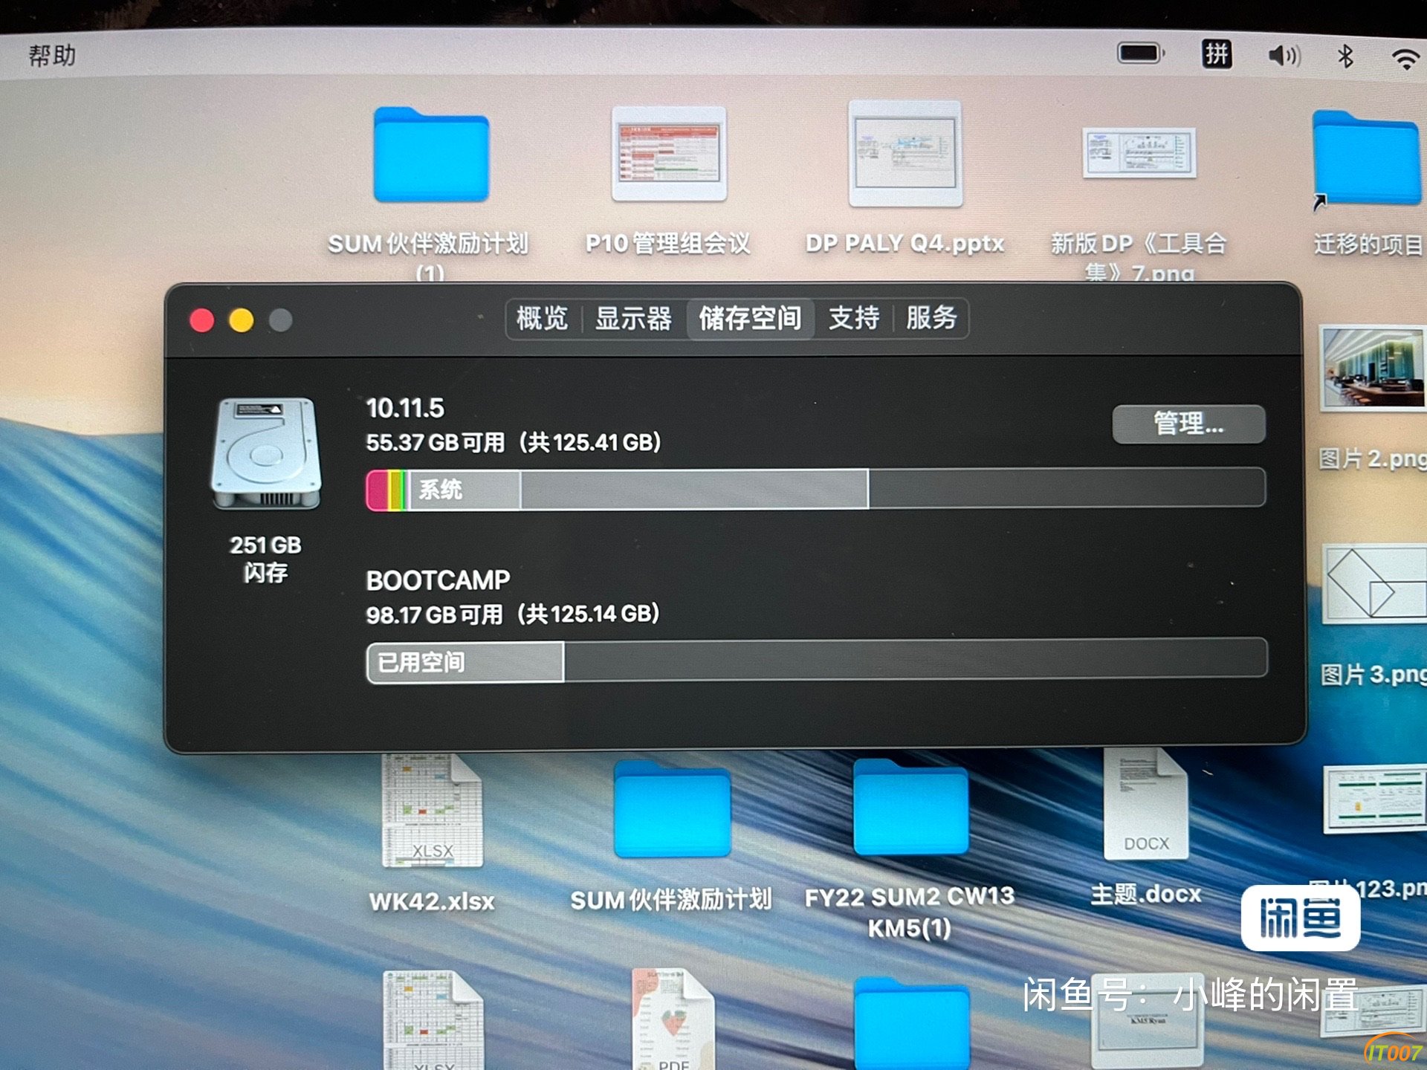Select the PDF file icon at the bottom
1427x1070 pixels.
point(673,1019)
